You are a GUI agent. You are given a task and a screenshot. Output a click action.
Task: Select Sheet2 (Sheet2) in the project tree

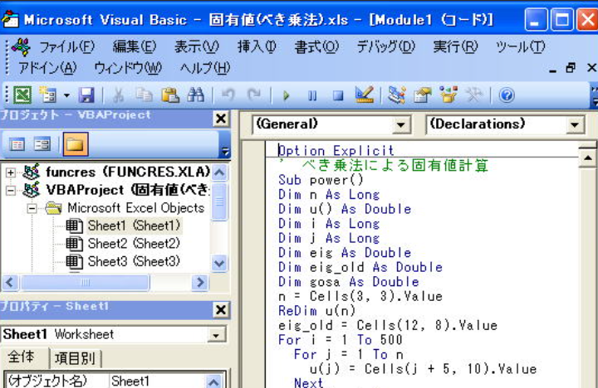coord(134,244)
